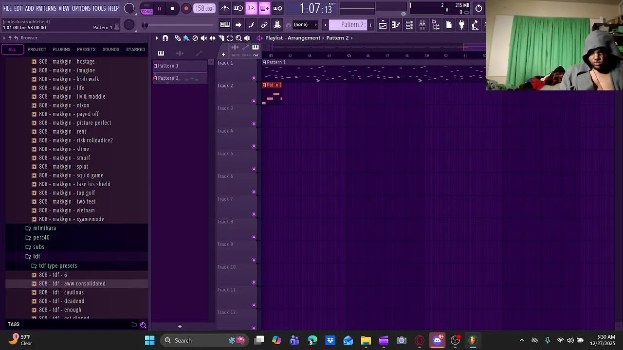Switch browser to the SOUNDS tab
Screen dimensions: 623x350
coord(110,50)
